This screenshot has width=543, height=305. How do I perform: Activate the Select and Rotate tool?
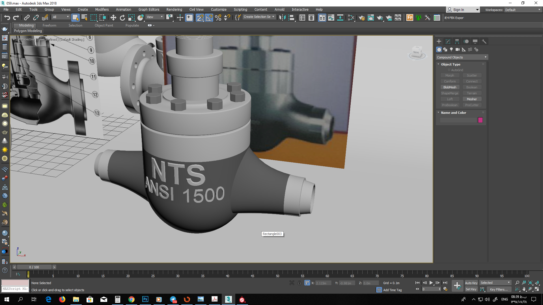point(122,18)
